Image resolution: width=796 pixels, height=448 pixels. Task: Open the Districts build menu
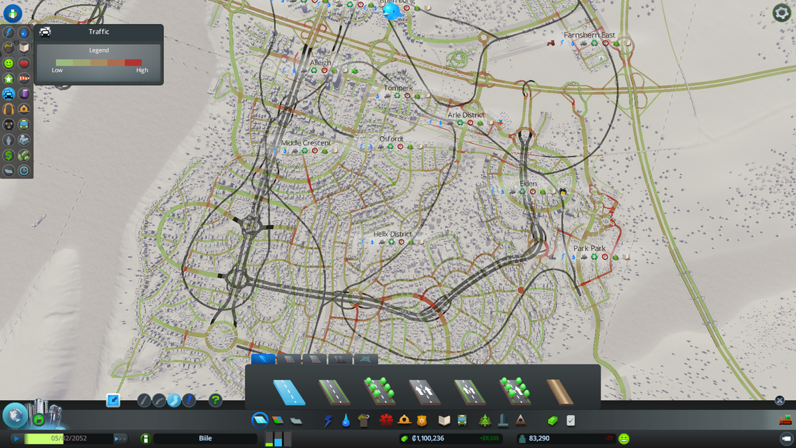pos(296,420)
